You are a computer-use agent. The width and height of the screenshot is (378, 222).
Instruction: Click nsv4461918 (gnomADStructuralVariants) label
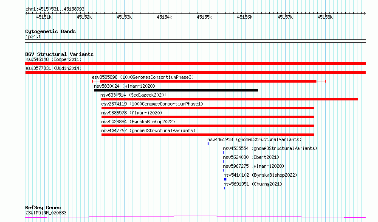(254, 139)
